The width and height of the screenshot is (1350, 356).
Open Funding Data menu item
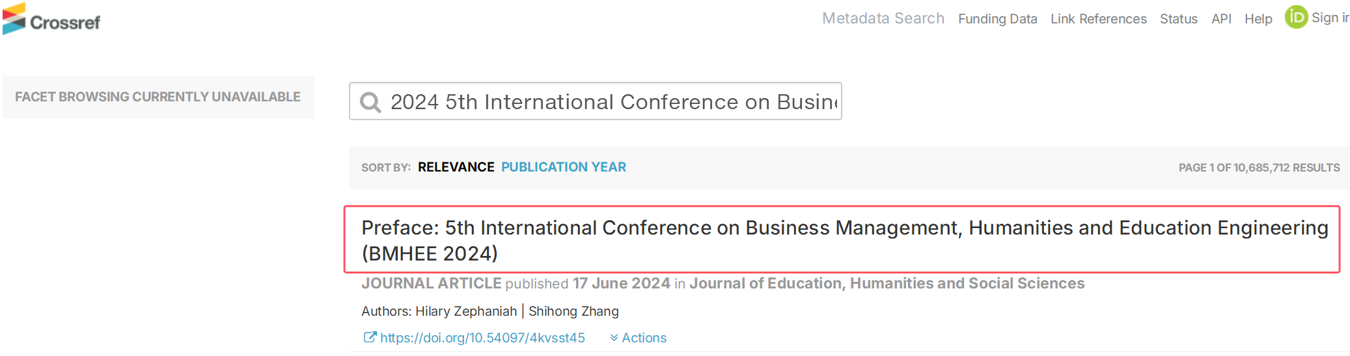click(x=997, y=19)
